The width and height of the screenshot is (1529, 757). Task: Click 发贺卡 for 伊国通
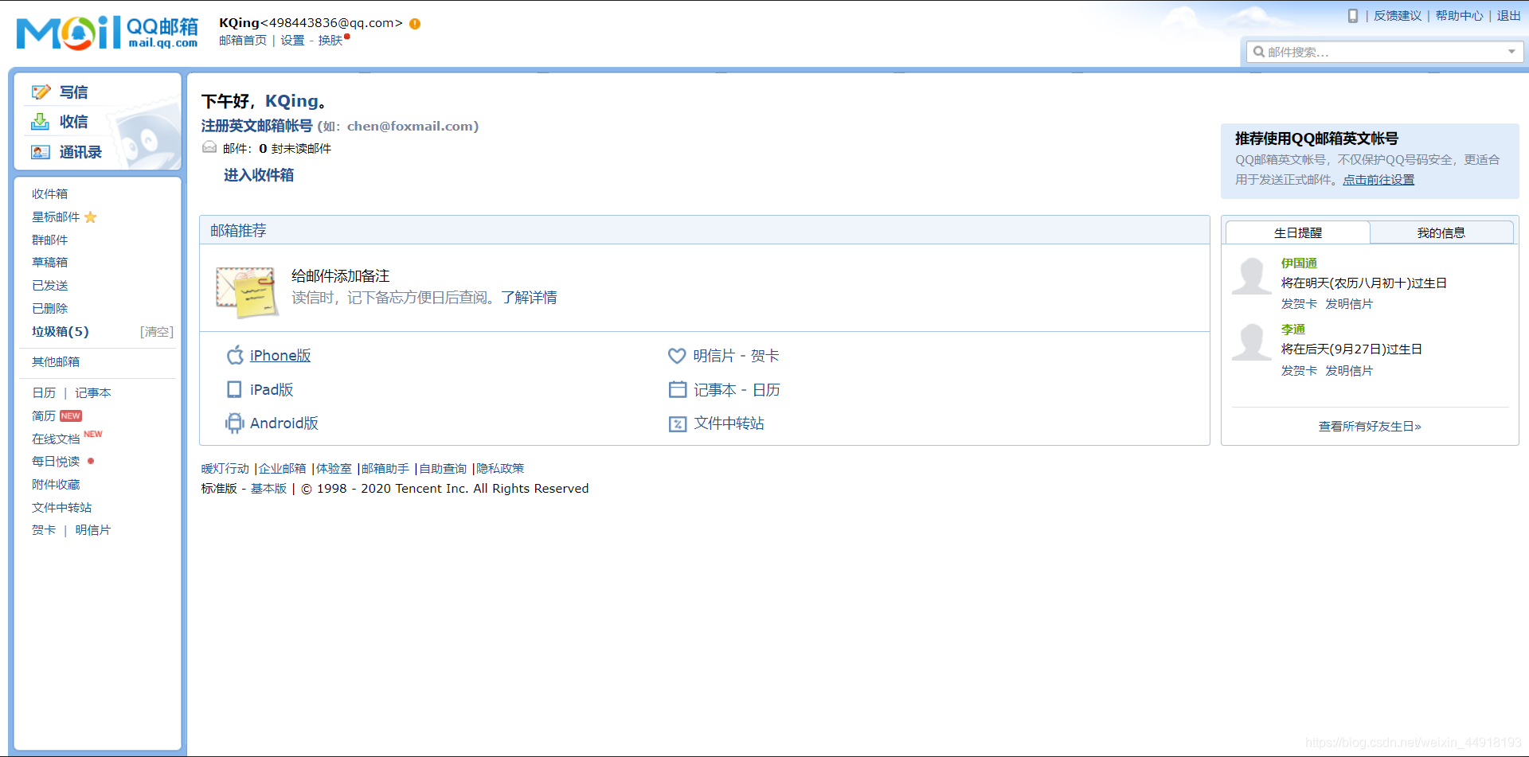click(x=1299, y=304)
